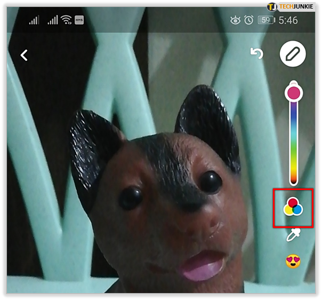Tap the Wi-Fi status icon

(67, 20)
